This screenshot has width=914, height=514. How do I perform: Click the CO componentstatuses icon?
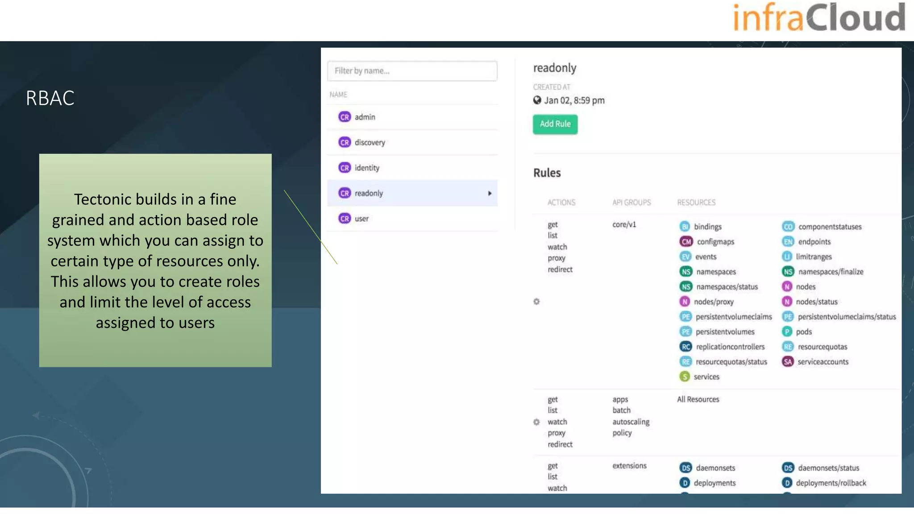[x=789, y=227]
